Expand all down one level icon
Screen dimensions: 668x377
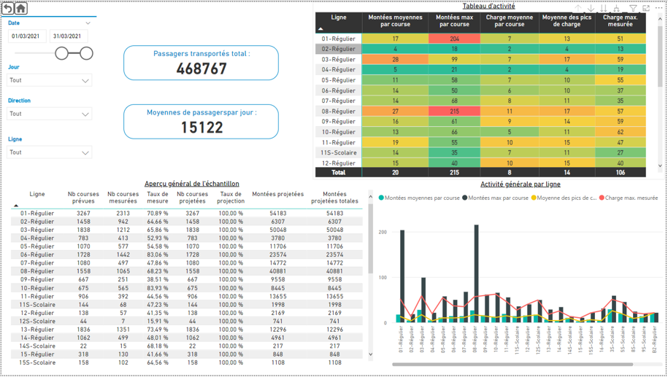(x=618, y=8)
